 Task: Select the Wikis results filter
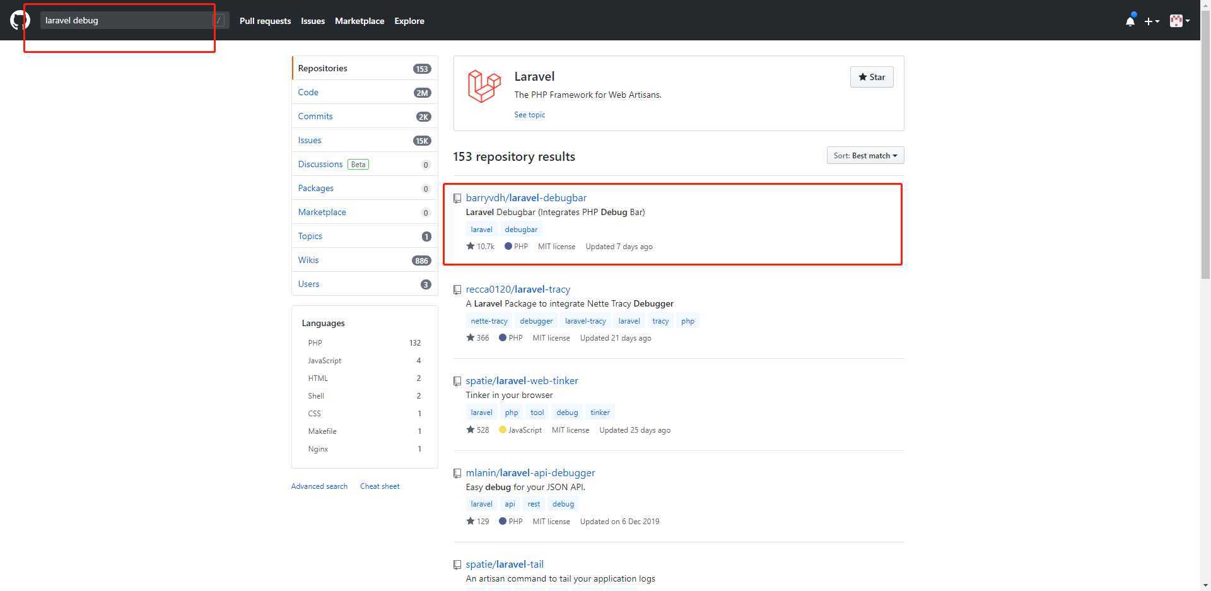365,260
